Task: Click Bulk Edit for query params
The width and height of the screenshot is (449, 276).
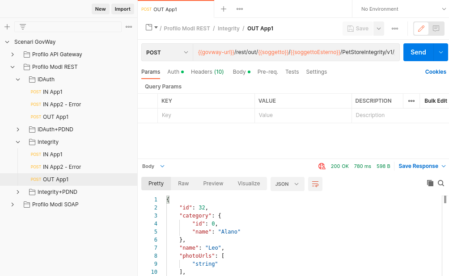Action: pos(436,101)
